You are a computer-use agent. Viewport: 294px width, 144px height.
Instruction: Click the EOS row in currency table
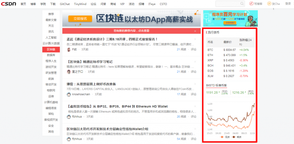pos(231,71)
